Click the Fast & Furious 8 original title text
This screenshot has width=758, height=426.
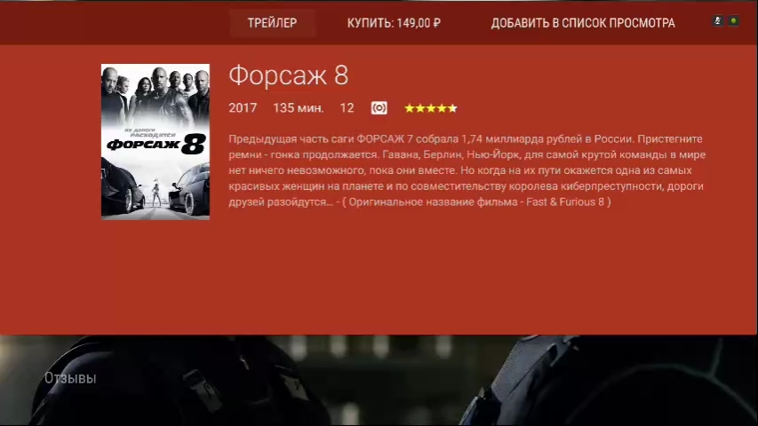pos(565,201)
